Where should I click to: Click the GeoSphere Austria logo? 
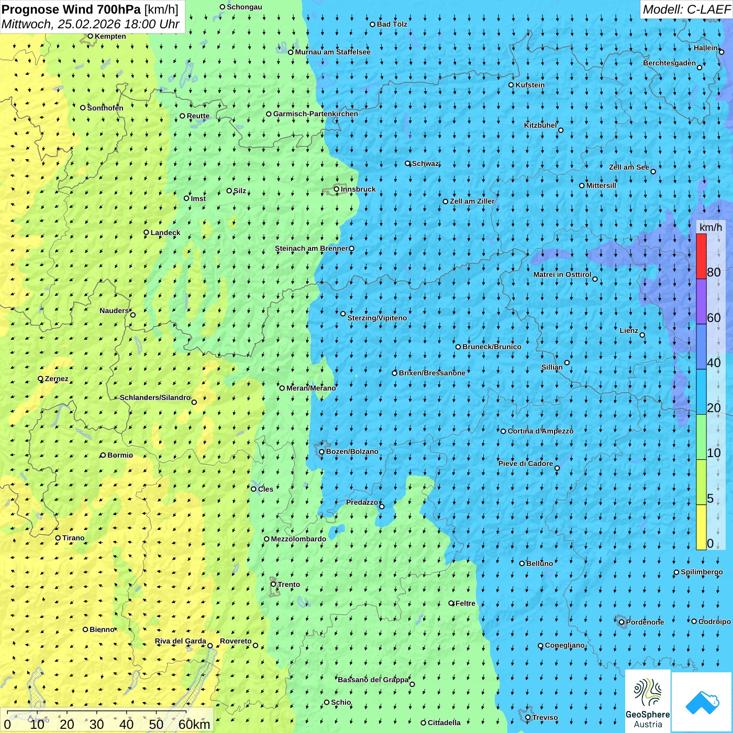(x=648, y=702)
